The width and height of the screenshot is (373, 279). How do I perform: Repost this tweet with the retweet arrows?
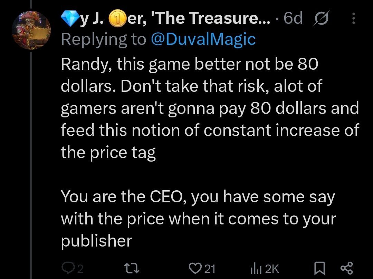point(132,268)
